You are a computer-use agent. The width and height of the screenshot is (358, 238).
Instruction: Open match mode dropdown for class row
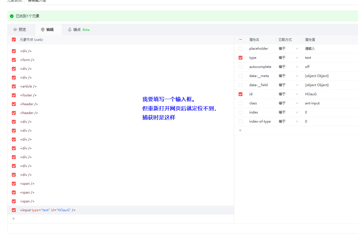[288, 103]
